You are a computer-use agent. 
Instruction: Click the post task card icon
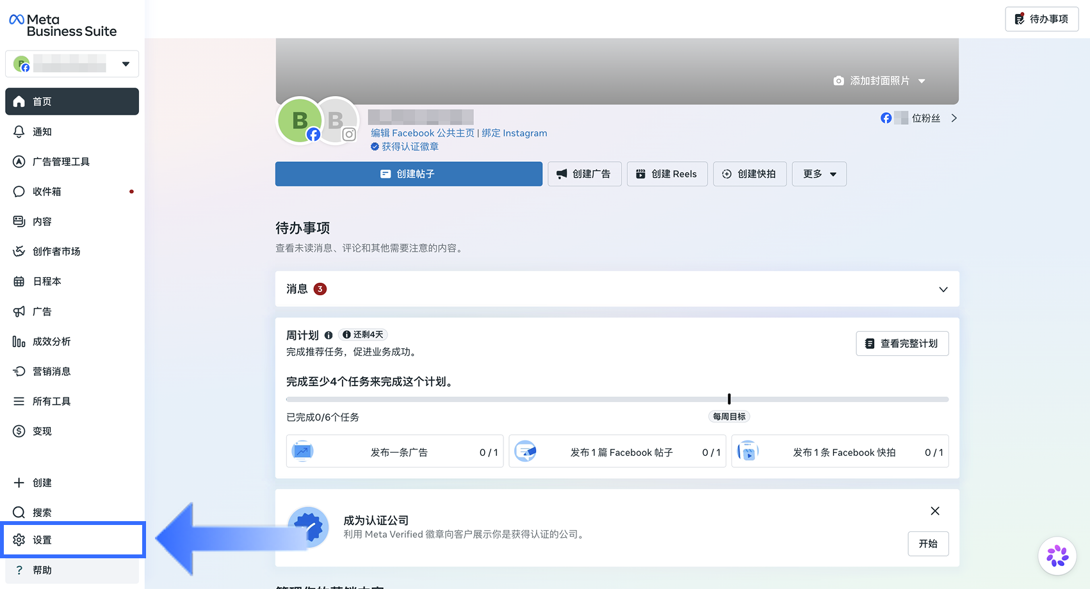click(526, 451)
